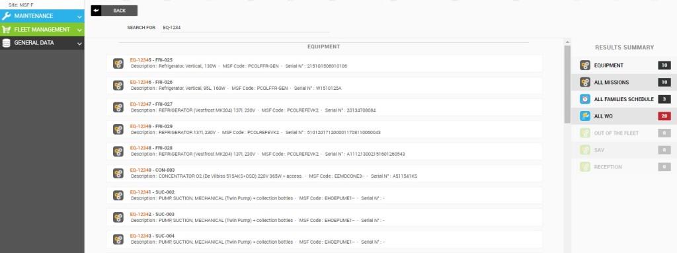Click the All WO red badge showing 20
The height and width of the screenshot is (253, 677).
[x=664, y=116]
